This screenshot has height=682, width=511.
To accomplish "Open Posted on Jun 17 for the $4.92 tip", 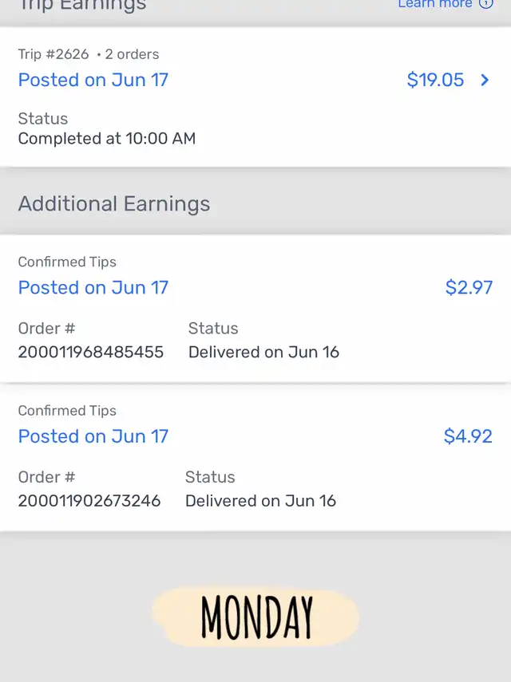I will click(x=93, y=436).
